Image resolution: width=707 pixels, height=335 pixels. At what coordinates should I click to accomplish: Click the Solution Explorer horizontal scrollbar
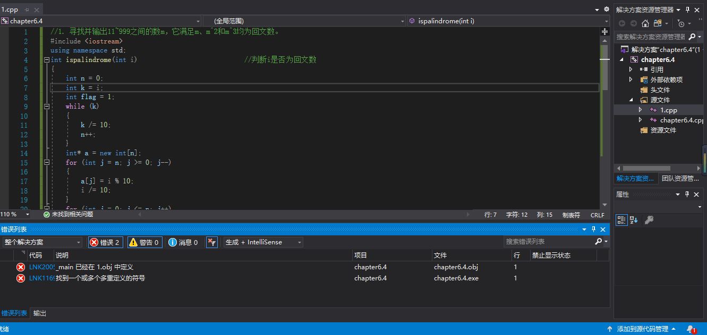pos(646,169)
